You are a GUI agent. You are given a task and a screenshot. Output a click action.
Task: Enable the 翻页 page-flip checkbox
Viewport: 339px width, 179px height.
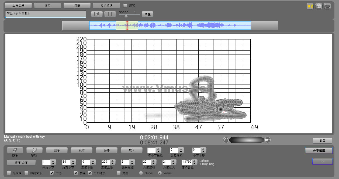pos(125,5)
